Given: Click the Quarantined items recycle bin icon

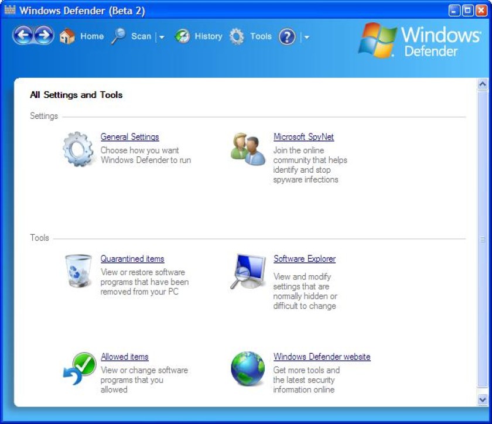Looking at the screenshot, I should pyautogui.click(x=78, y=271).
